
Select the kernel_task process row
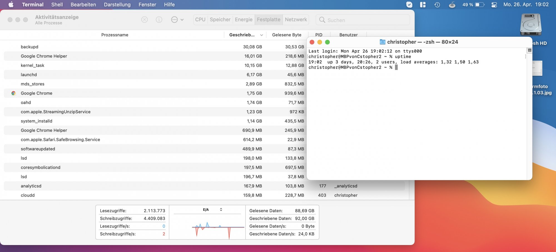tap(155, 65)
